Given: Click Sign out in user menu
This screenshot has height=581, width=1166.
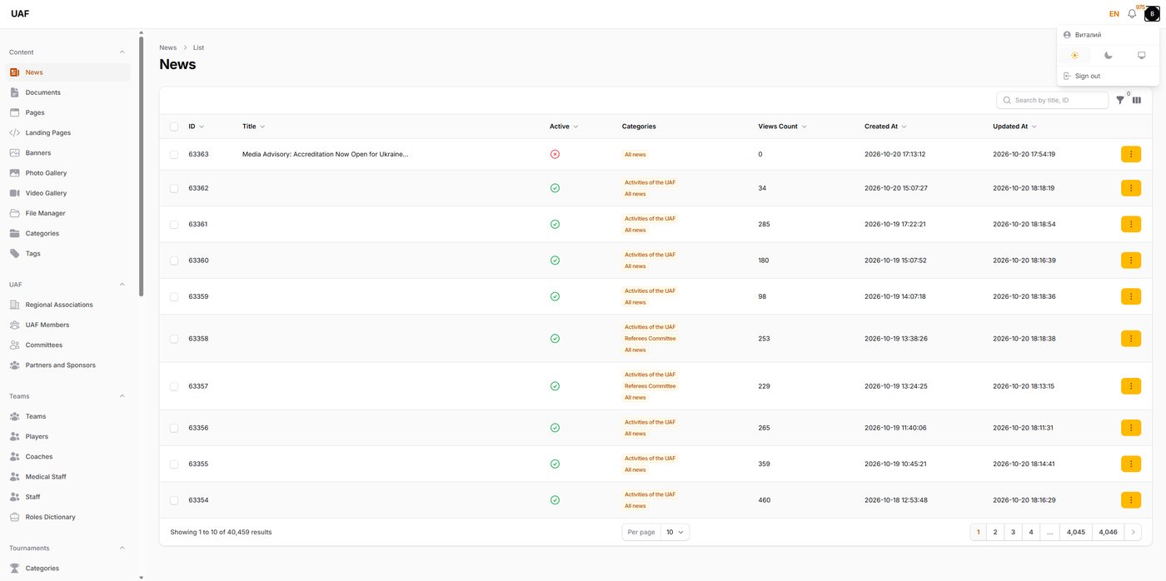Looking at the screenshot, I should click(x=1108, y=76).
